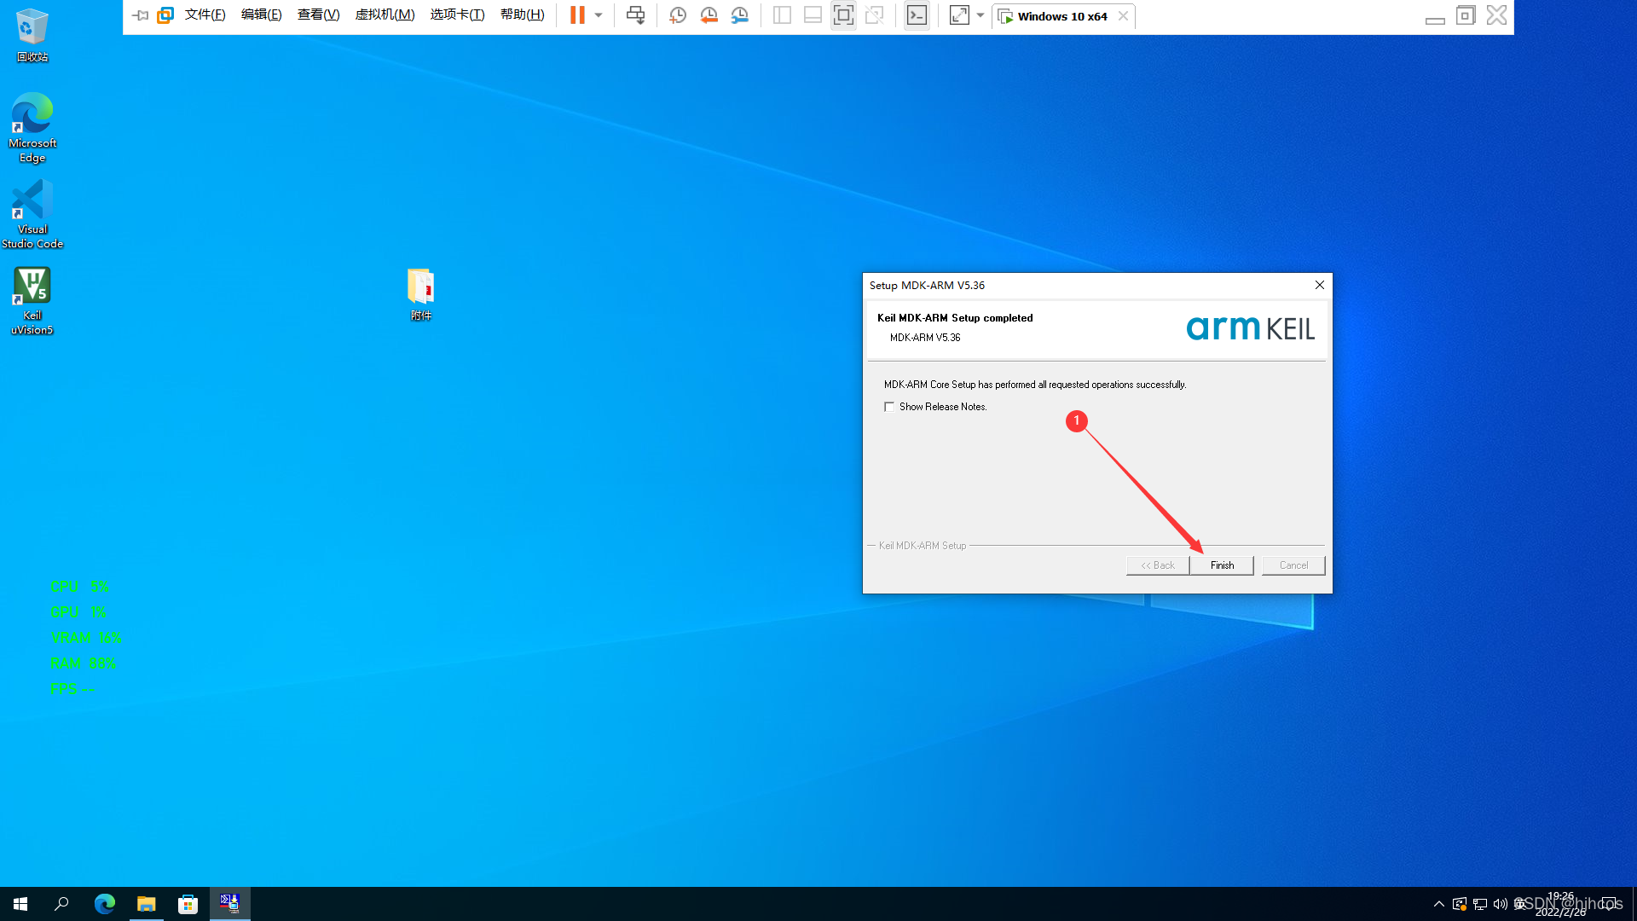Enable Show Release Notes checkbox
Image resolution: width=1637 pixels, height=921 pixels.
coord(889,407)
